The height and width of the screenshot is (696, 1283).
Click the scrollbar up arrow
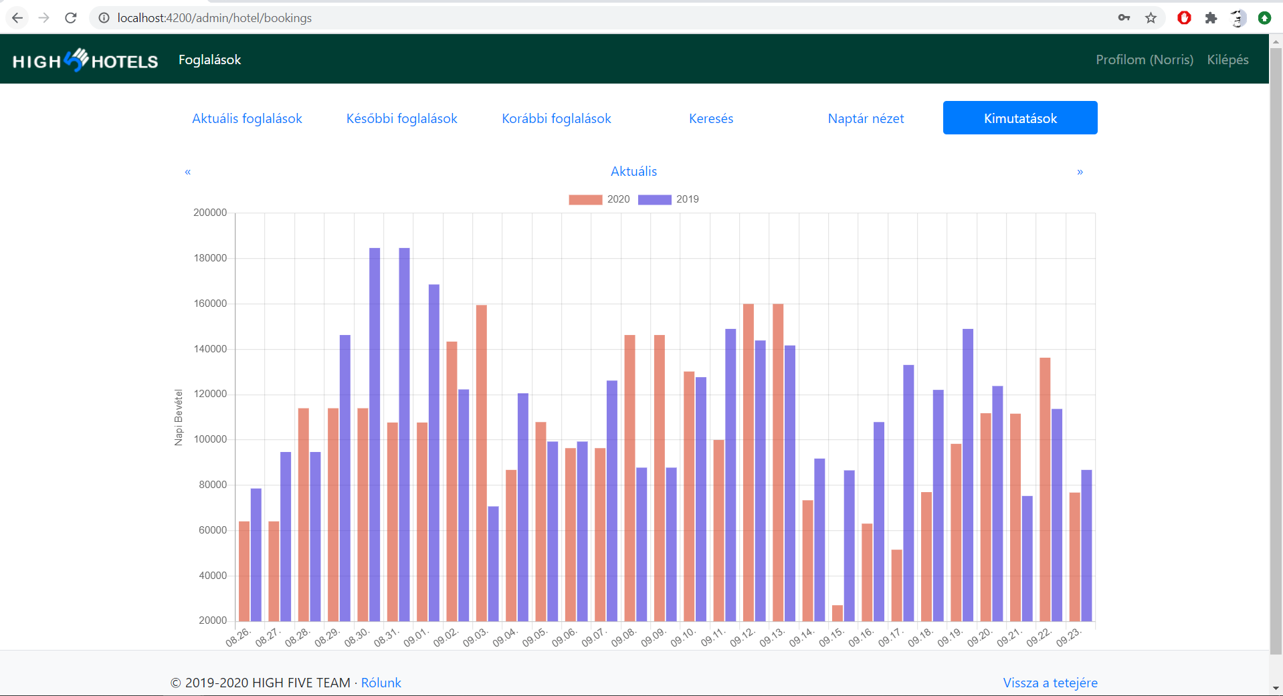click(1276, 41)
